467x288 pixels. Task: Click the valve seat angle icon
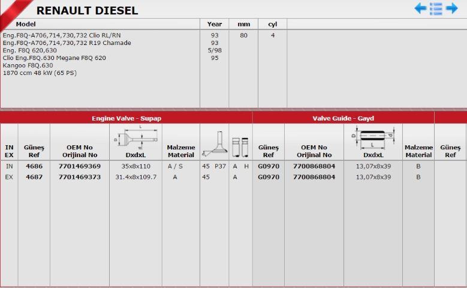click(x=214, y=144)
